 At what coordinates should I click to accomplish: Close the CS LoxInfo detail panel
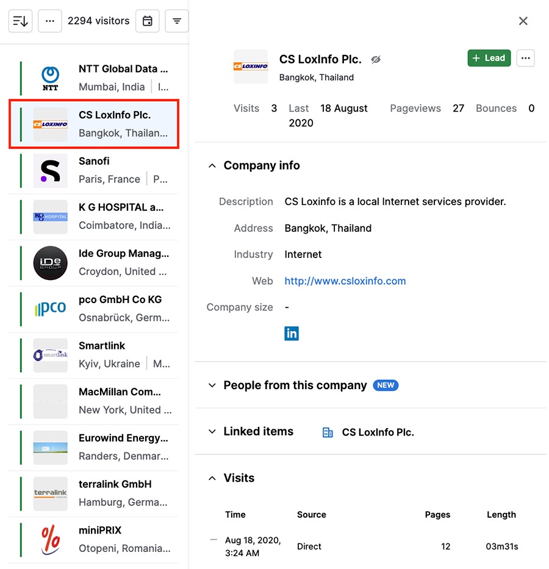pos(523,21)
